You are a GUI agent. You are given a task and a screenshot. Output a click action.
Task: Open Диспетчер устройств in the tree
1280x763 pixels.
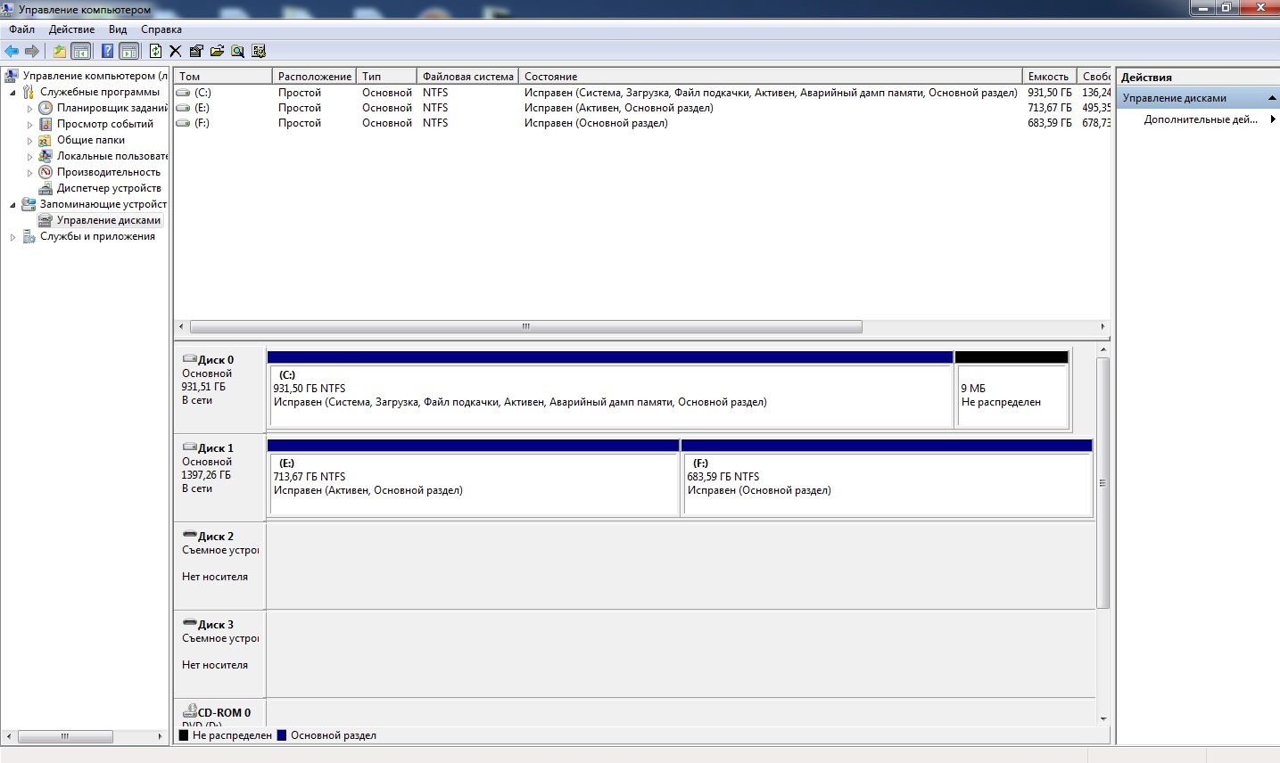point(109,188)
